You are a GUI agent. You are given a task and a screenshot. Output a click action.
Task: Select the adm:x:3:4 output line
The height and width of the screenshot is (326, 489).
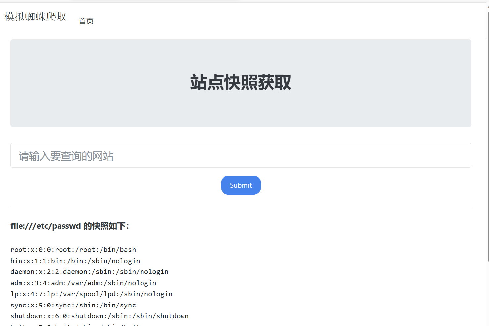coord(83,283)
